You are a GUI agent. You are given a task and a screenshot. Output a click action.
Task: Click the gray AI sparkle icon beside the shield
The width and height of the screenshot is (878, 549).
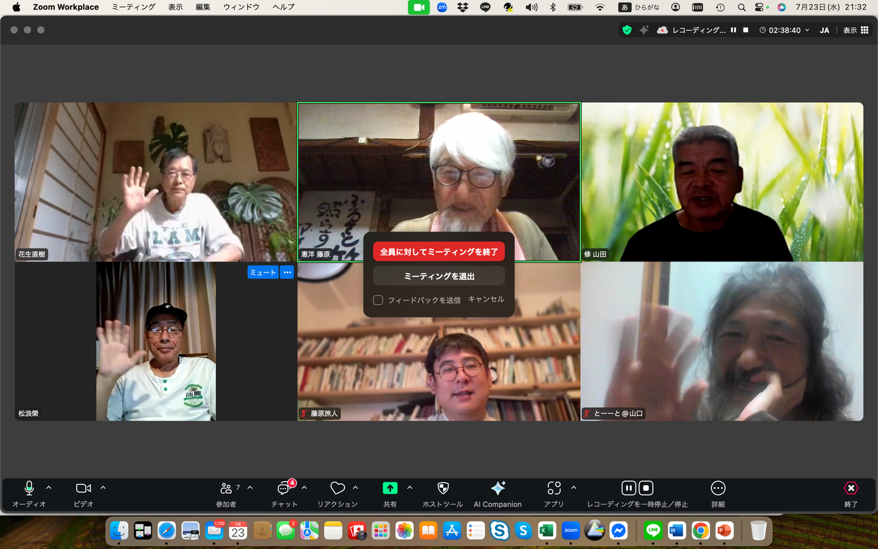(x=644, y=30)
